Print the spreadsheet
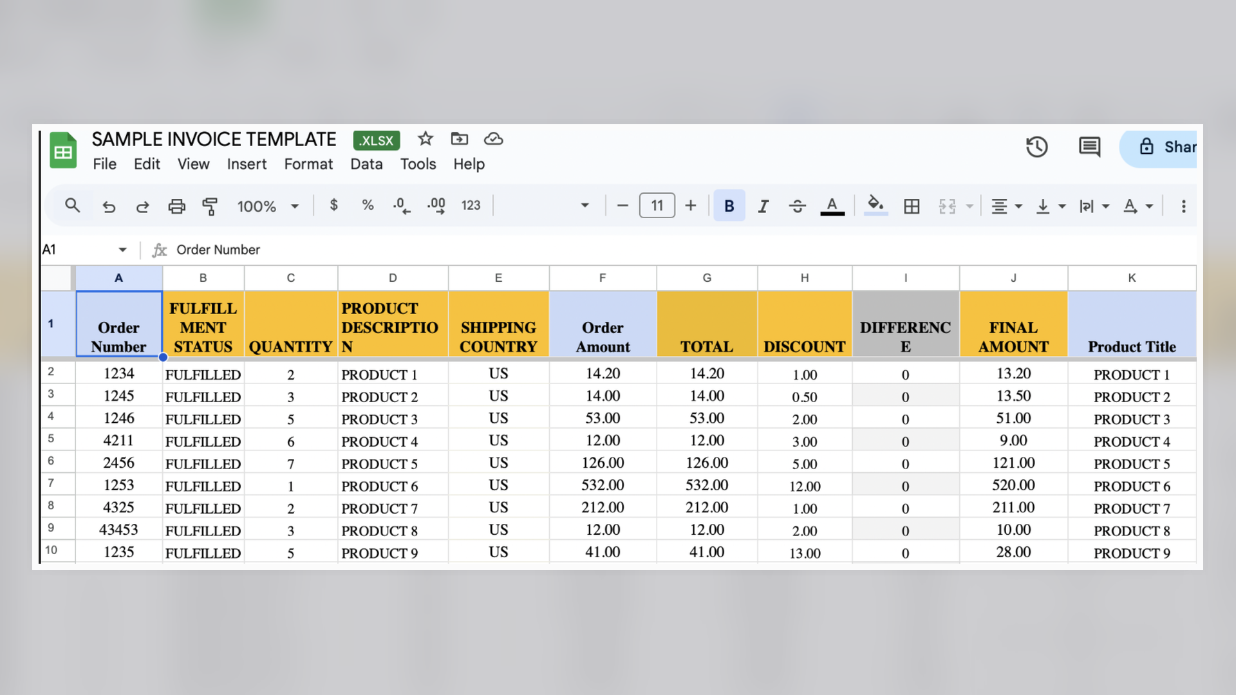 tap(176, 207)
